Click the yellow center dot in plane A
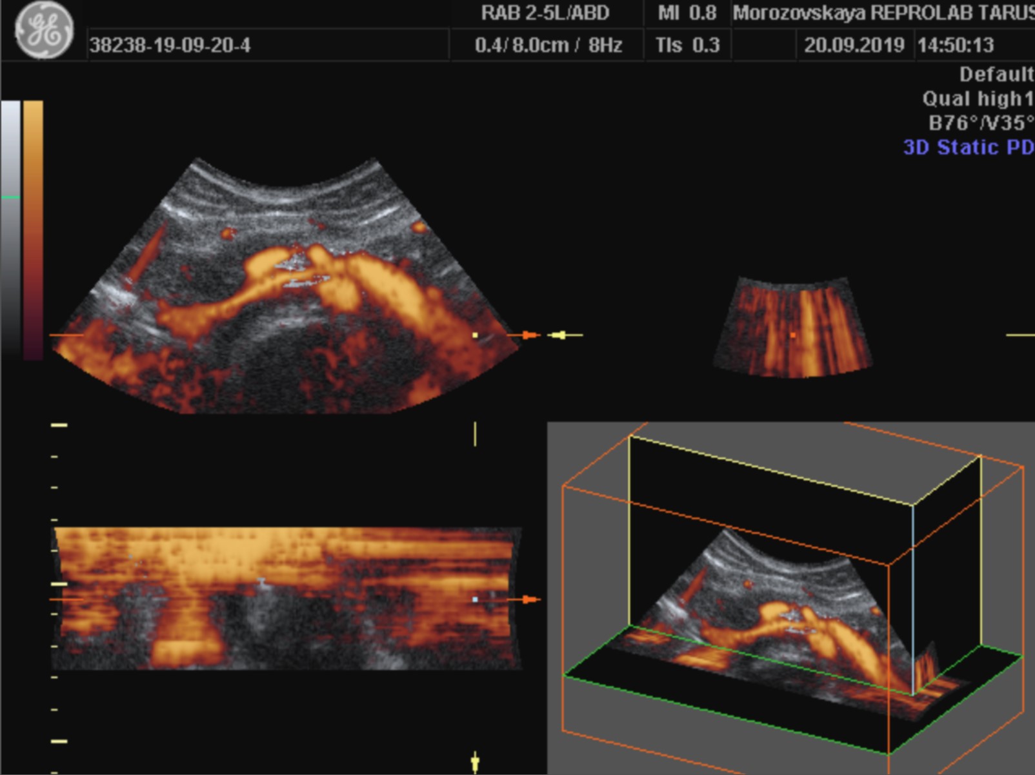Viewport: 1035px width, 775px height. pos(475,335)
